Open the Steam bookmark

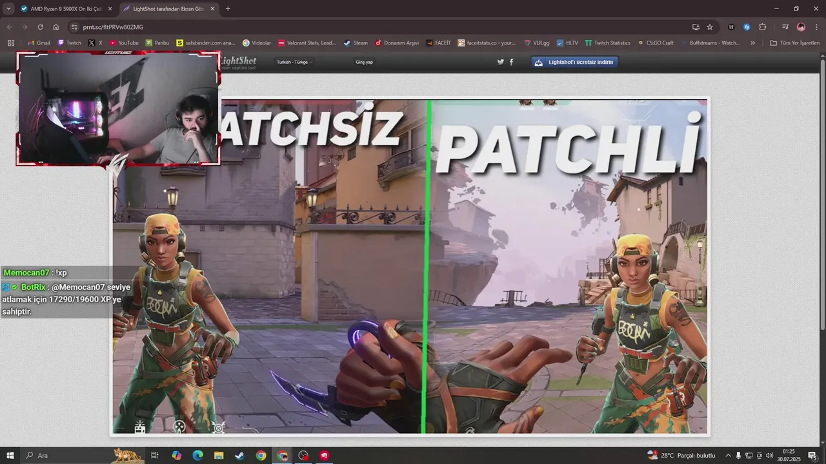click(x=356, y=43)
